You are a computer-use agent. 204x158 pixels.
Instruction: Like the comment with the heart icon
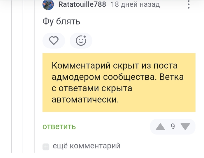(x=54, y=40)
